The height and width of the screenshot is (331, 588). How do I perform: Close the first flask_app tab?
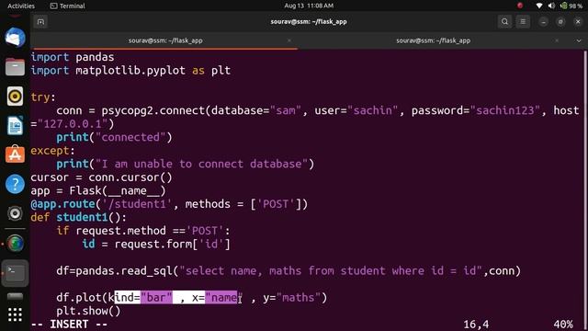pyautogui.click(x=289, y=40)
